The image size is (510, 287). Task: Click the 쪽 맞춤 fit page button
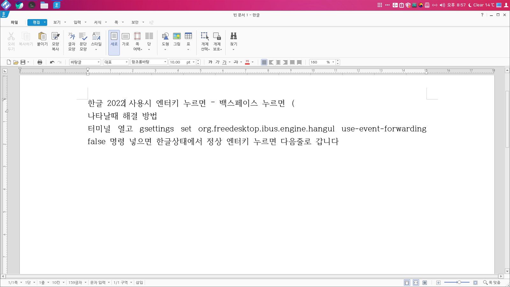pos(492,283)
